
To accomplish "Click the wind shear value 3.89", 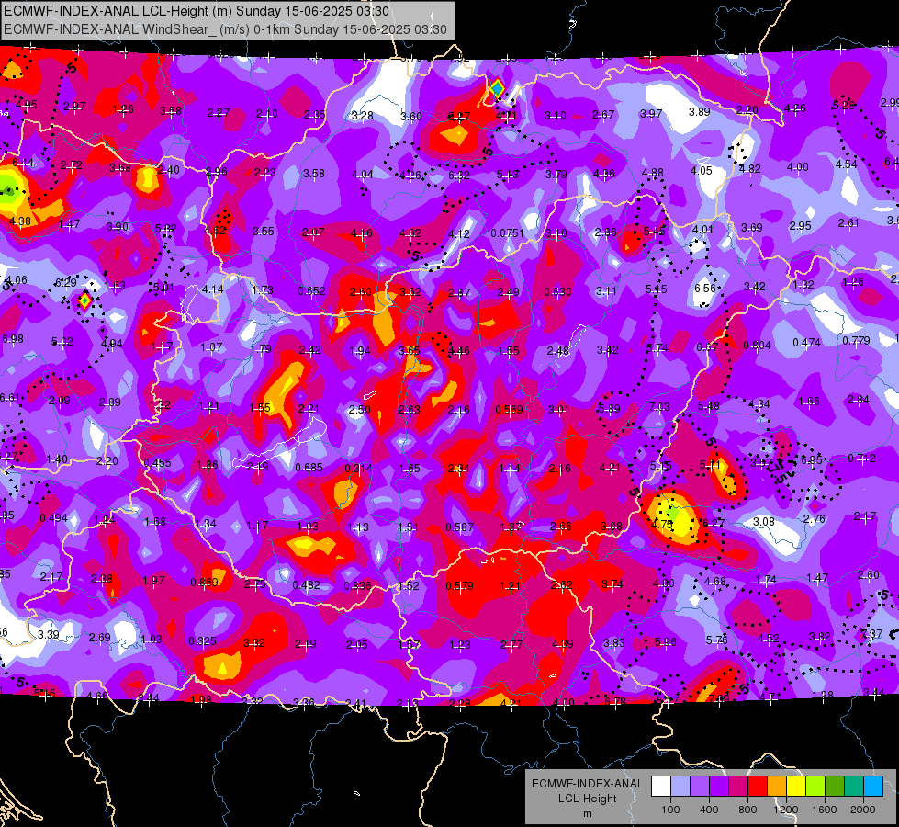I will pos(700,111).
